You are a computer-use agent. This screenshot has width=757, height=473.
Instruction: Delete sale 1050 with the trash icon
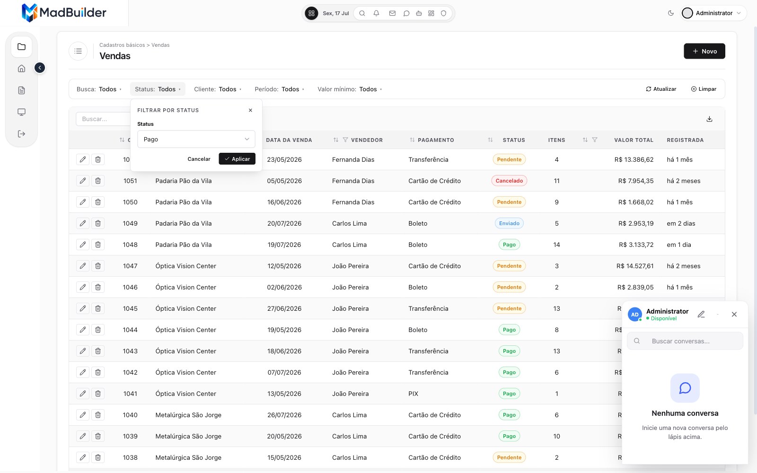pos(98,202)
